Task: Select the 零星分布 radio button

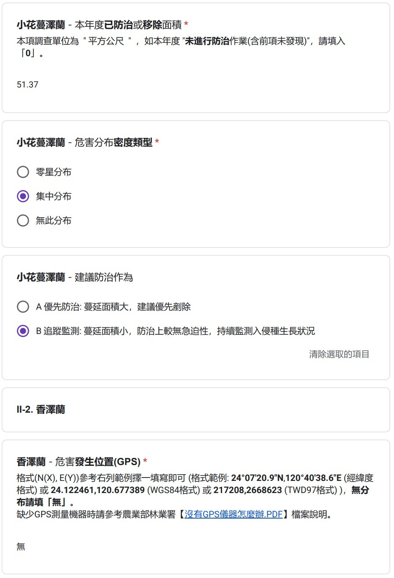Action: (23, 172)
